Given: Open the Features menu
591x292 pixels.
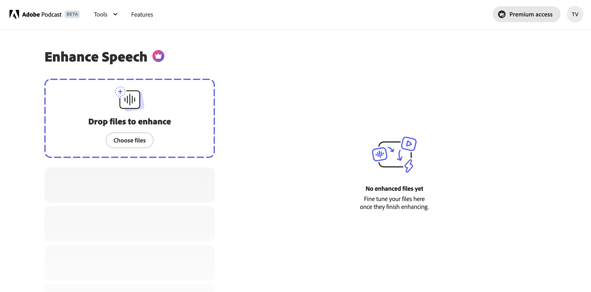Looking at the screenshot, I should pyautogui.click(x=142, y=14).
